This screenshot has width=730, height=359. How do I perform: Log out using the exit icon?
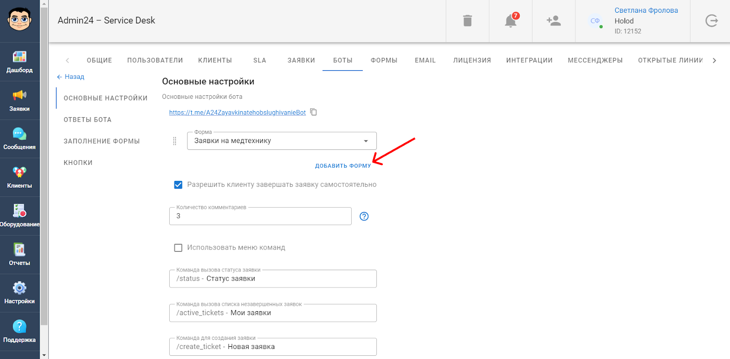click(x=711, y=21)
